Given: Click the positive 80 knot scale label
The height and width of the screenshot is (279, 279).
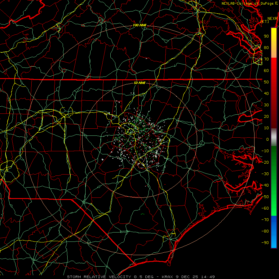Looking at the screenshot, I should [x=266, y=48].
